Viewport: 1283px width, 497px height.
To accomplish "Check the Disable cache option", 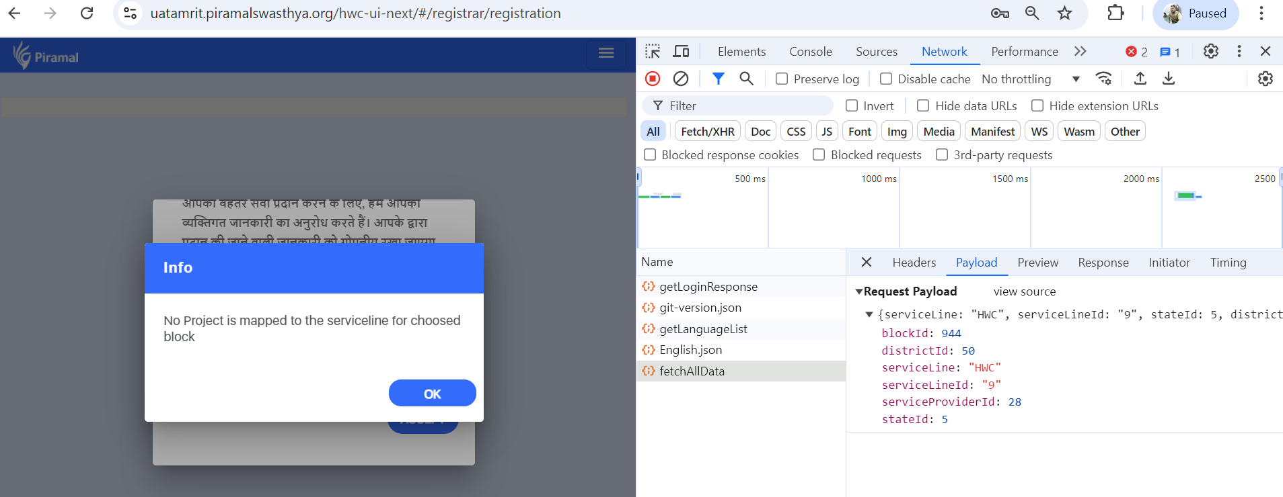I will [886, 79].
